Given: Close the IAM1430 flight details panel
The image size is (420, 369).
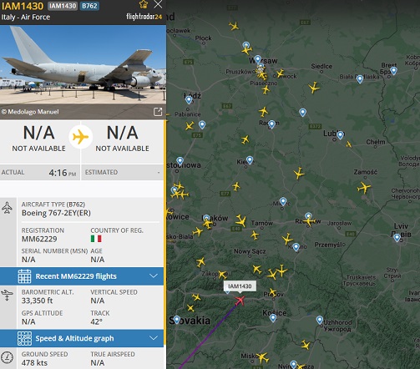Looking at the screenshot, I should (158, 4).
